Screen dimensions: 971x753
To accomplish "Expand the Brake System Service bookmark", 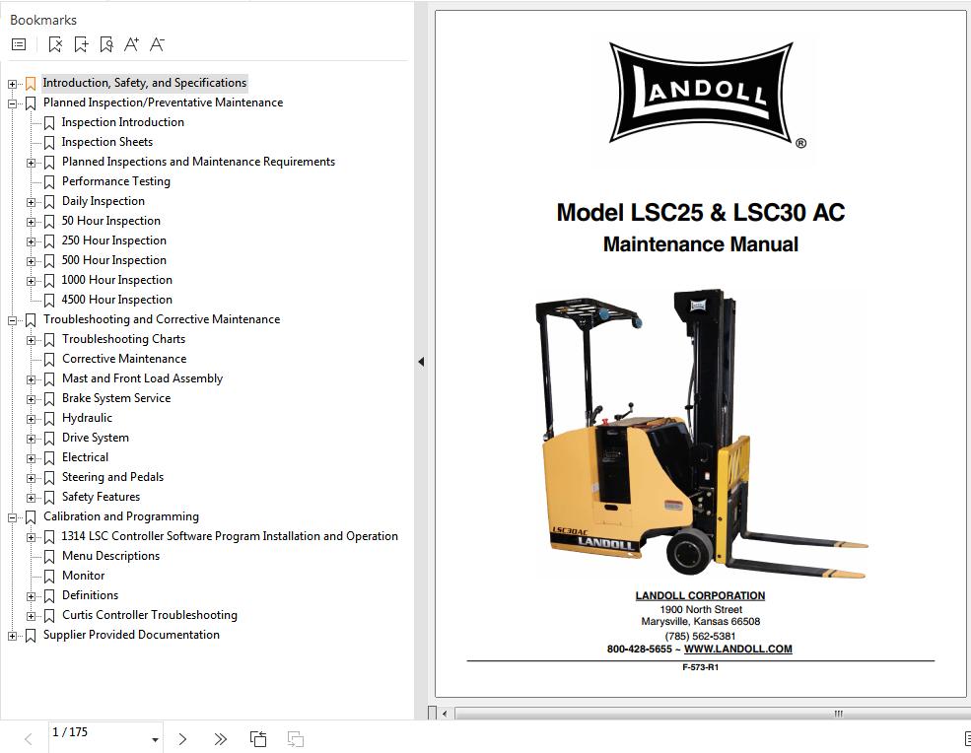I will (31, 399).
